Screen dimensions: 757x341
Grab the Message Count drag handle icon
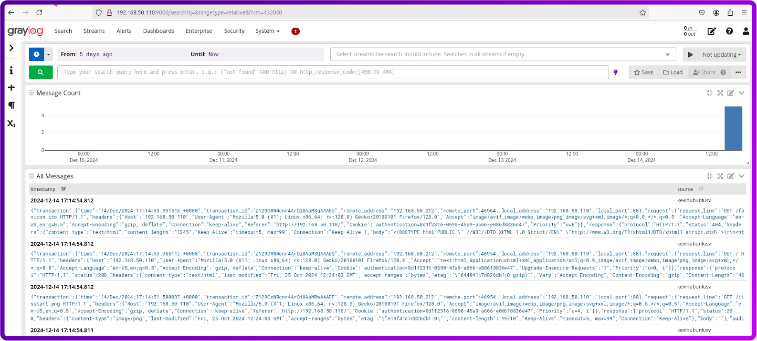coord(32,93)
